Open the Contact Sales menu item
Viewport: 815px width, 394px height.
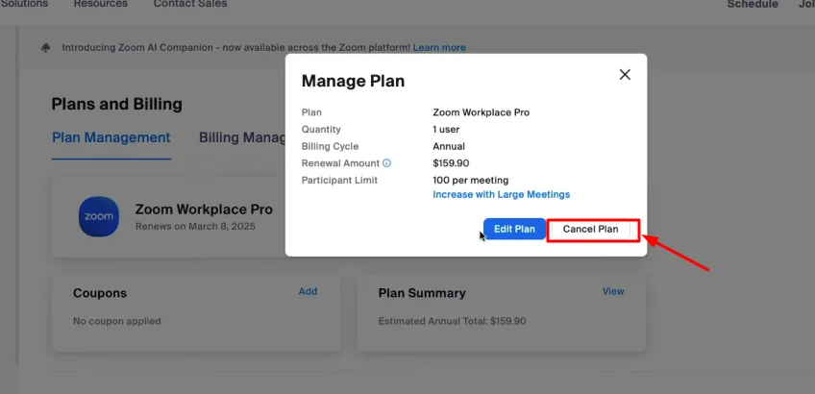(190, 4)
